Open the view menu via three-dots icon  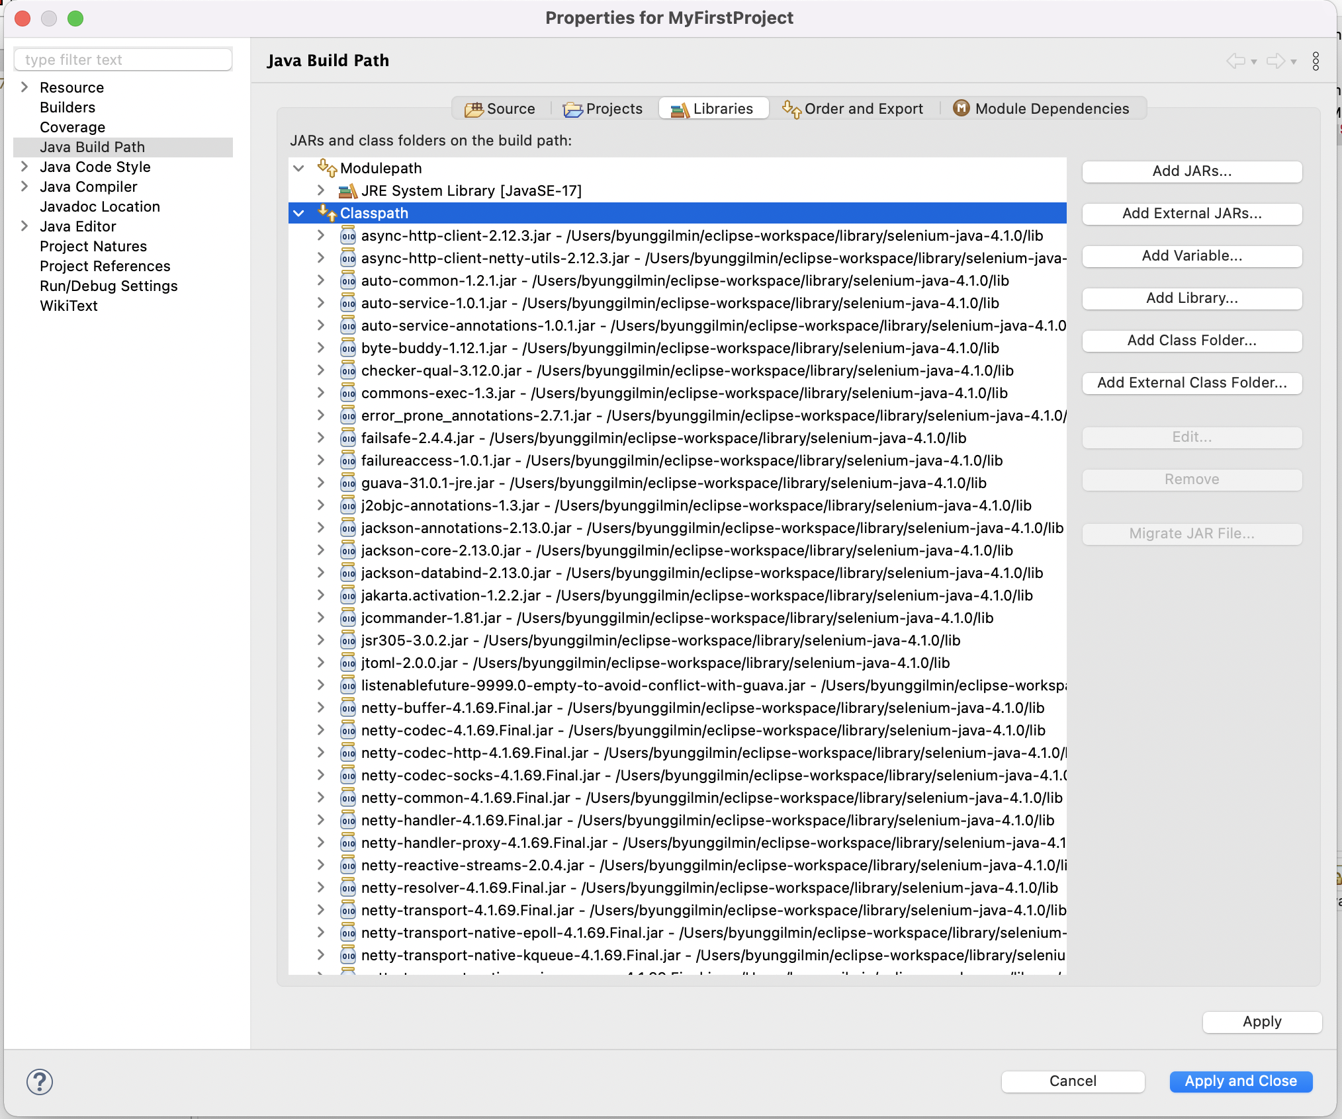(1316, 61)
